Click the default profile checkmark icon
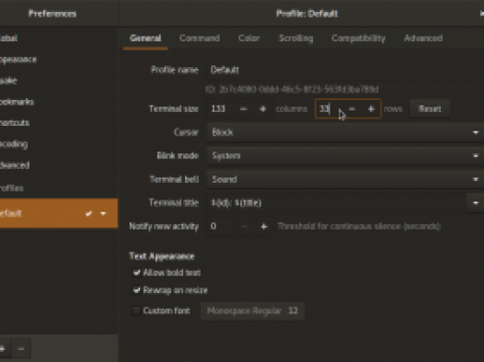The height and width of the screenshot is (362, 484). tap(88, 213)
